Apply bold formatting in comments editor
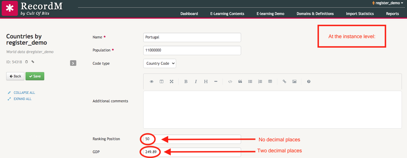 tap(186, 82)
